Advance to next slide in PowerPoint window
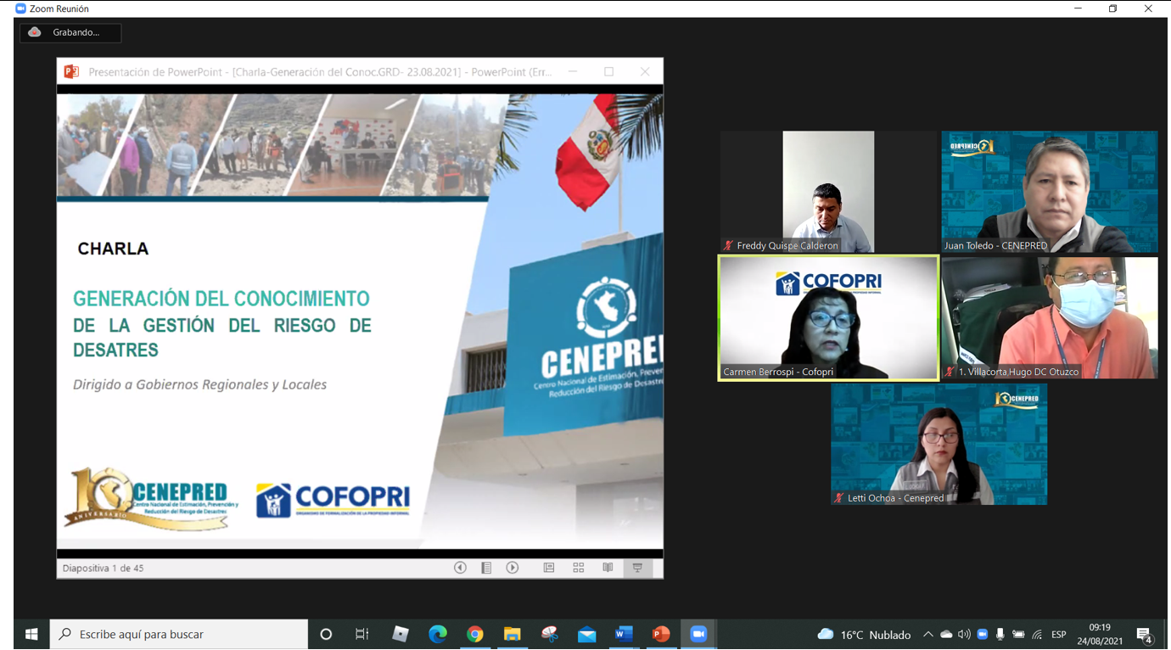Screen dimensions: 1171x650 tap(513, 568)
